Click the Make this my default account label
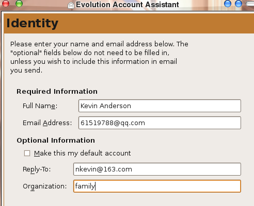This screenshot has height=206, width=254. point(82,153)
